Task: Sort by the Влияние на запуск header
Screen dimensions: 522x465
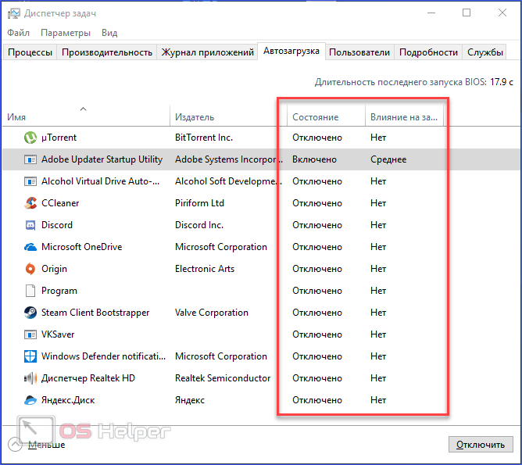Action: coord(404,116)
